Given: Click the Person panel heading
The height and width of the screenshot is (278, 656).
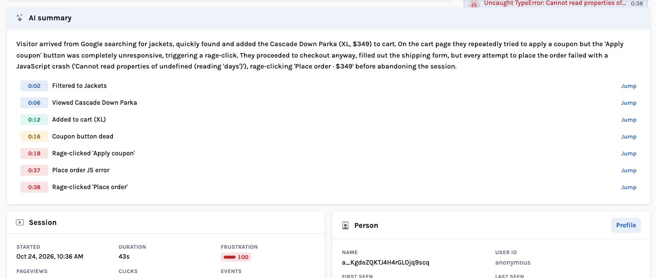Looking at the screenshot, I should click(366, 225).
